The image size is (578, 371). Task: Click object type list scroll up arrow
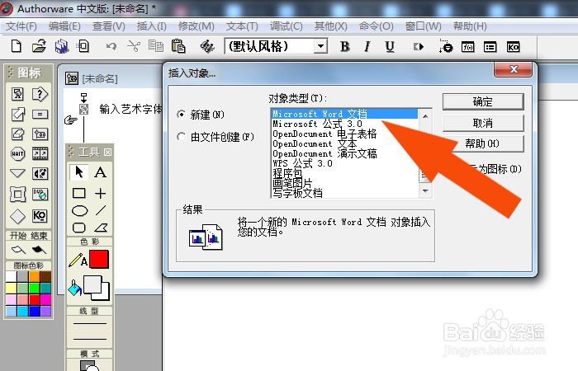425,116
